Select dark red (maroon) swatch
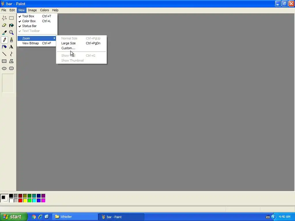Screen dimensions: 295x221 (x=20, y=196)
